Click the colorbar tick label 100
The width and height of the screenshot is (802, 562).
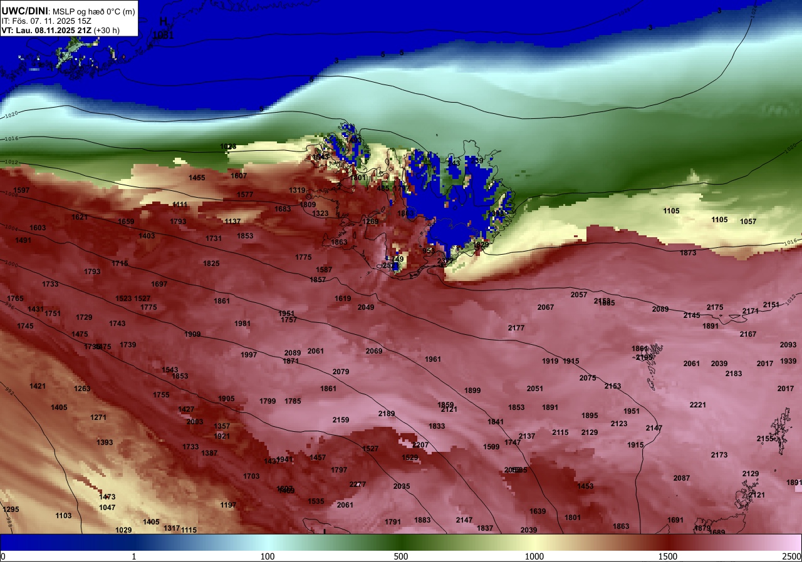pos(268,556)
